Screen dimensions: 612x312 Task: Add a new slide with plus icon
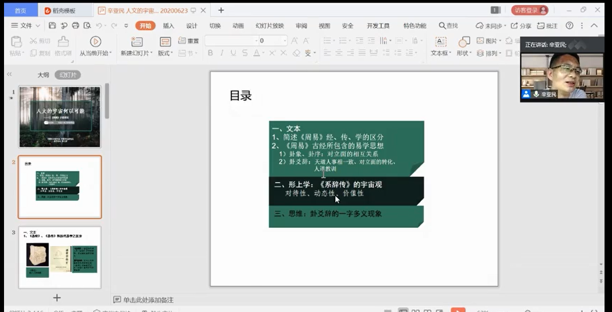[57, 298]
